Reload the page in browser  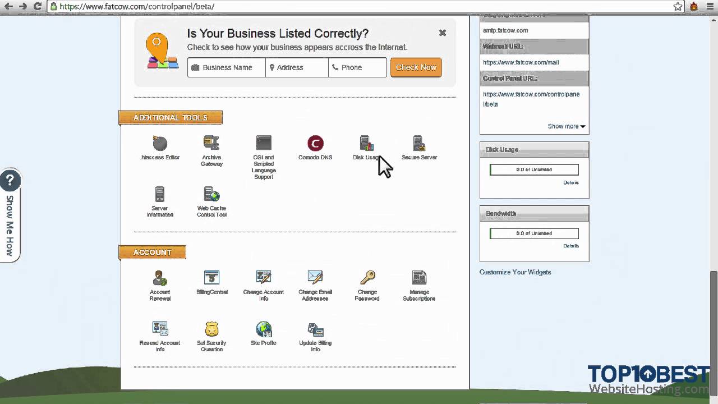38,7
